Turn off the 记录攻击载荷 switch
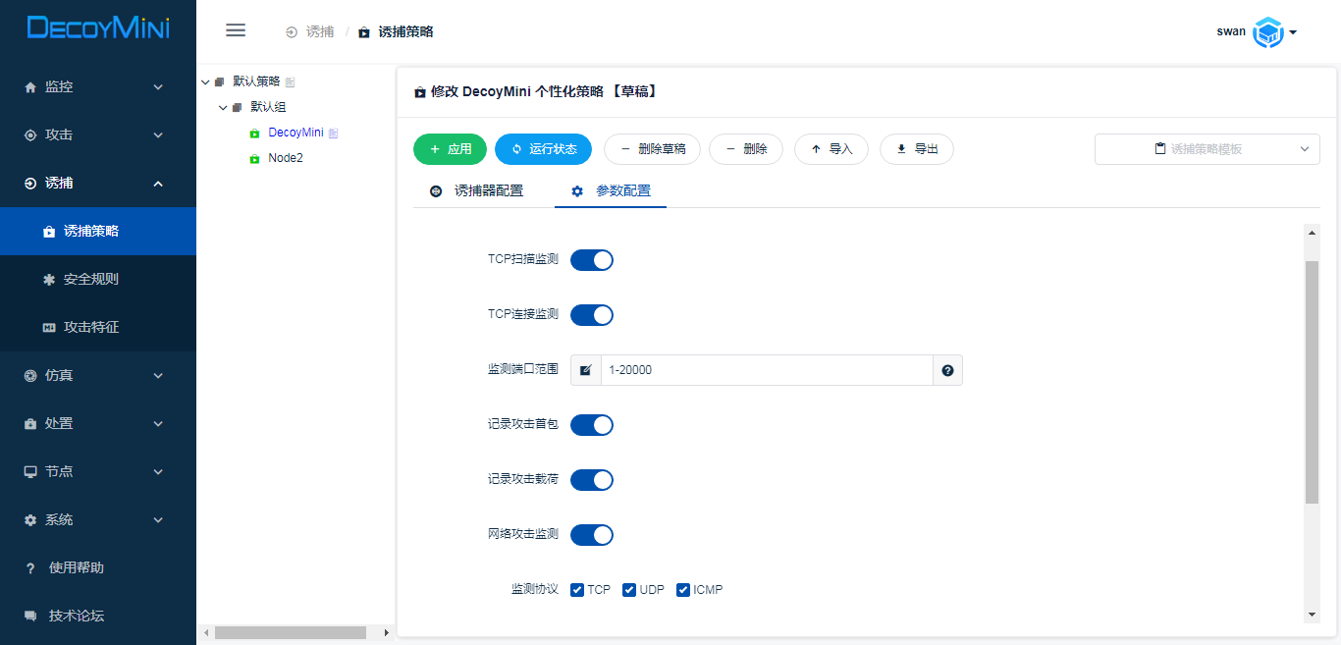The width and height of the screenshot is (1341, 645). [x=592, y=480]
